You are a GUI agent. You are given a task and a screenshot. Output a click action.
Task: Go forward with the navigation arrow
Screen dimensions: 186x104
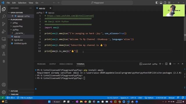(x=58, y=3)
